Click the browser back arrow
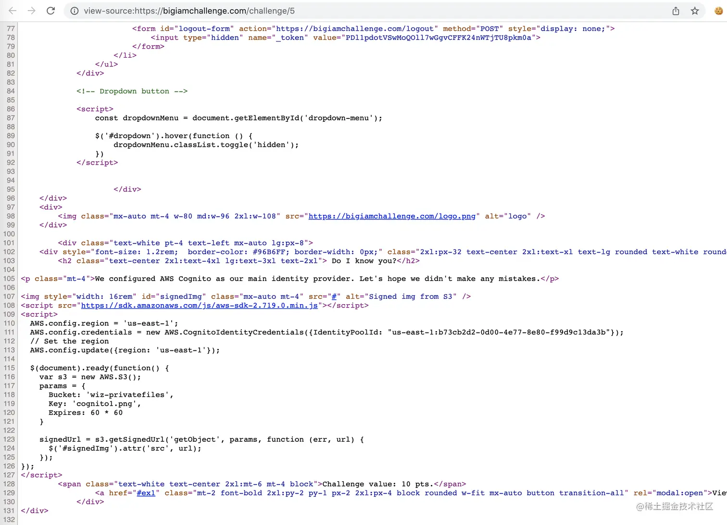 tap(13, 11)
